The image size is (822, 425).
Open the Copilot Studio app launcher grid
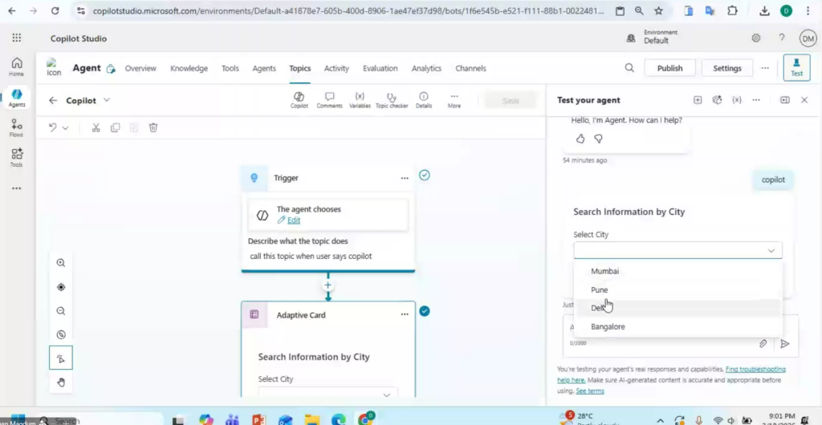coord(16,38)
